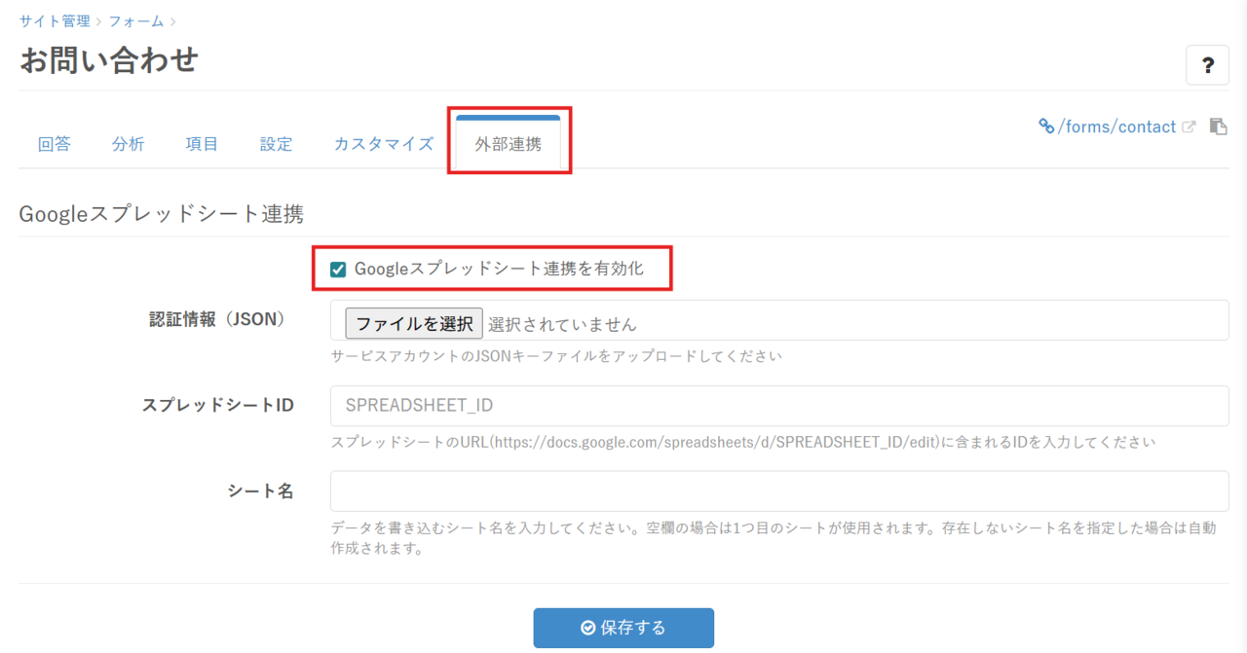The image size is (1247, 653).
Task: Click the 保存する button
Action: pyautogui.click(x=623, y=628)
